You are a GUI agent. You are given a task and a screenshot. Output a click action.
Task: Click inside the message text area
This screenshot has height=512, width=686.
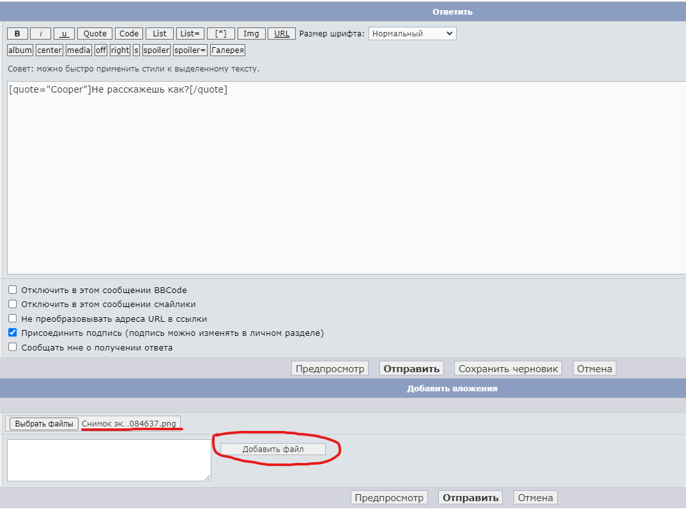click(346, 177)
